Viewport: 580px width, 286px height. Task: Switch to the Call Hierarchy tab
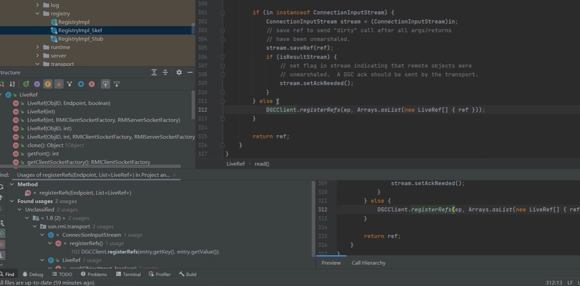click(x=368, y=263)
